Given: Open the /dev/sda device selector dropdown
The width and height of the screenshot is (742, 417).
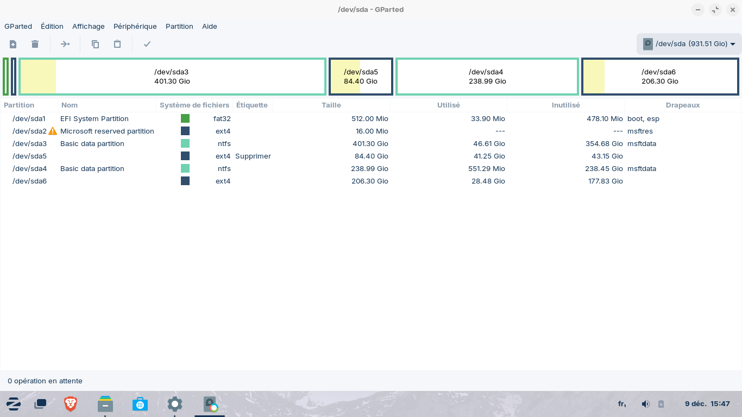Looking at the screenshot, I should 689,44.
